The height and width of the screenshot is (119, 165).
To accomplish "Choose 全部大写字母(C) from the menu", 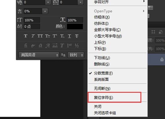I will [x=117, y=30].
